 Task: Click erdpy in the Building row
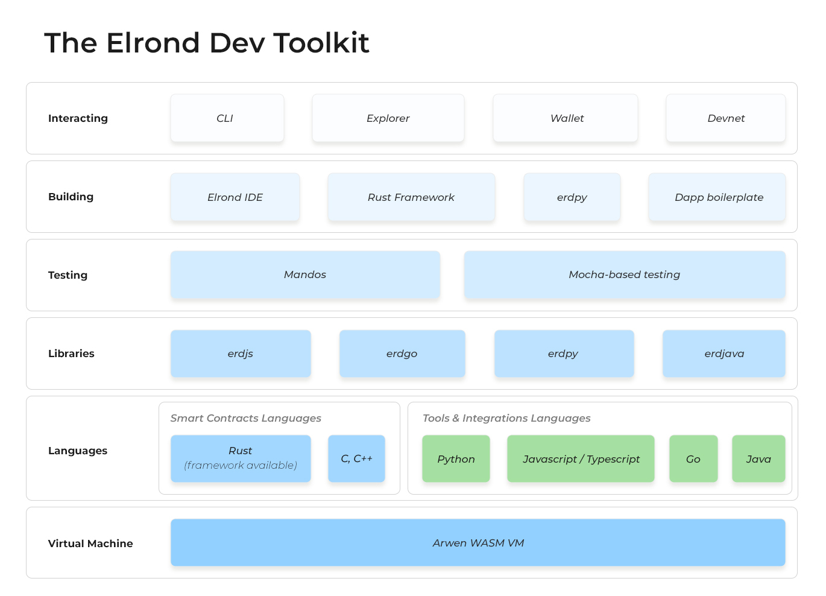click(x=572, y=197)
